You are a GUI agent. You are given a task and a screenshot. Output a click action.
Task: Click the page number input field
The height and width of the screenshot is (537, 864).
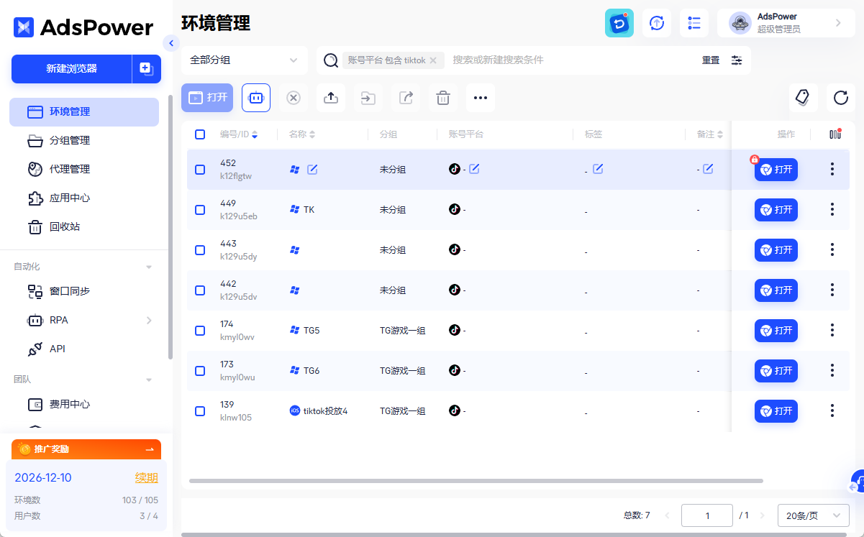click(707, 515)
